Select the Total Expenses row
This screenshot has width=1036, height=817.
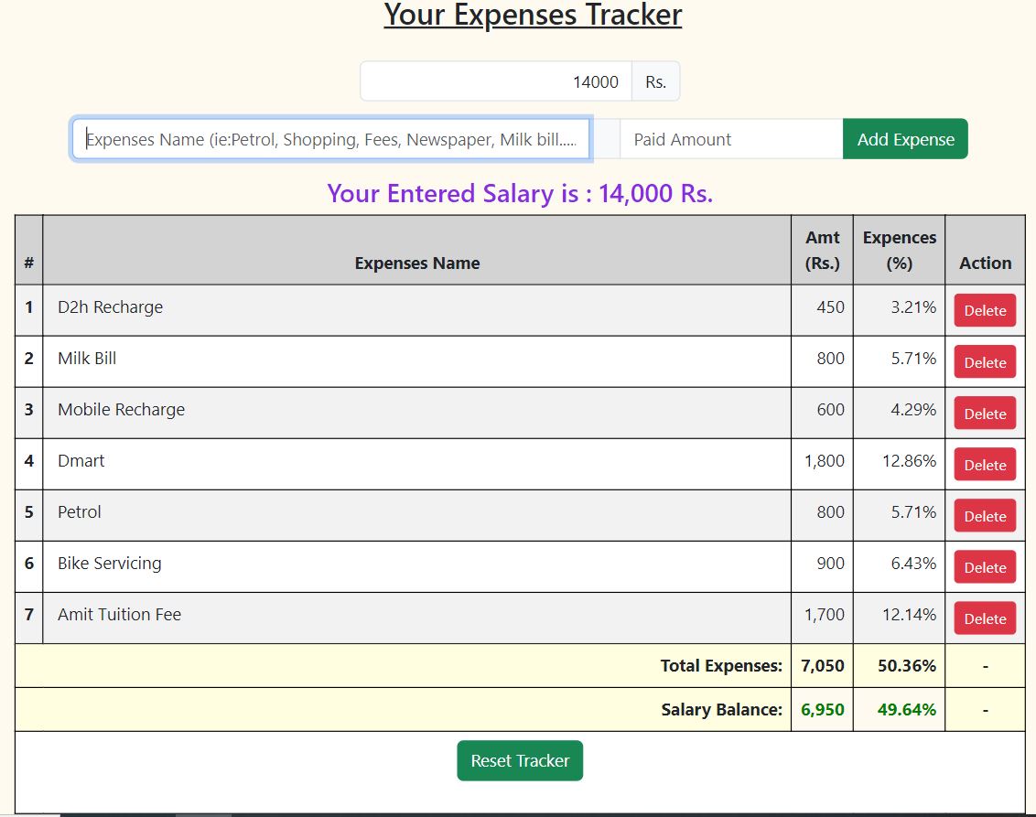[x=519, y=665]
